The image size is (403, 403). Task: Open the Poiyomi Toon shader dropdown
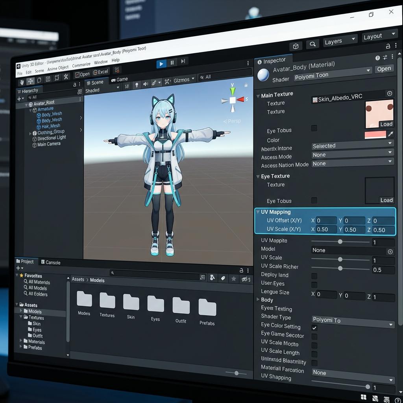pos(333,74)
